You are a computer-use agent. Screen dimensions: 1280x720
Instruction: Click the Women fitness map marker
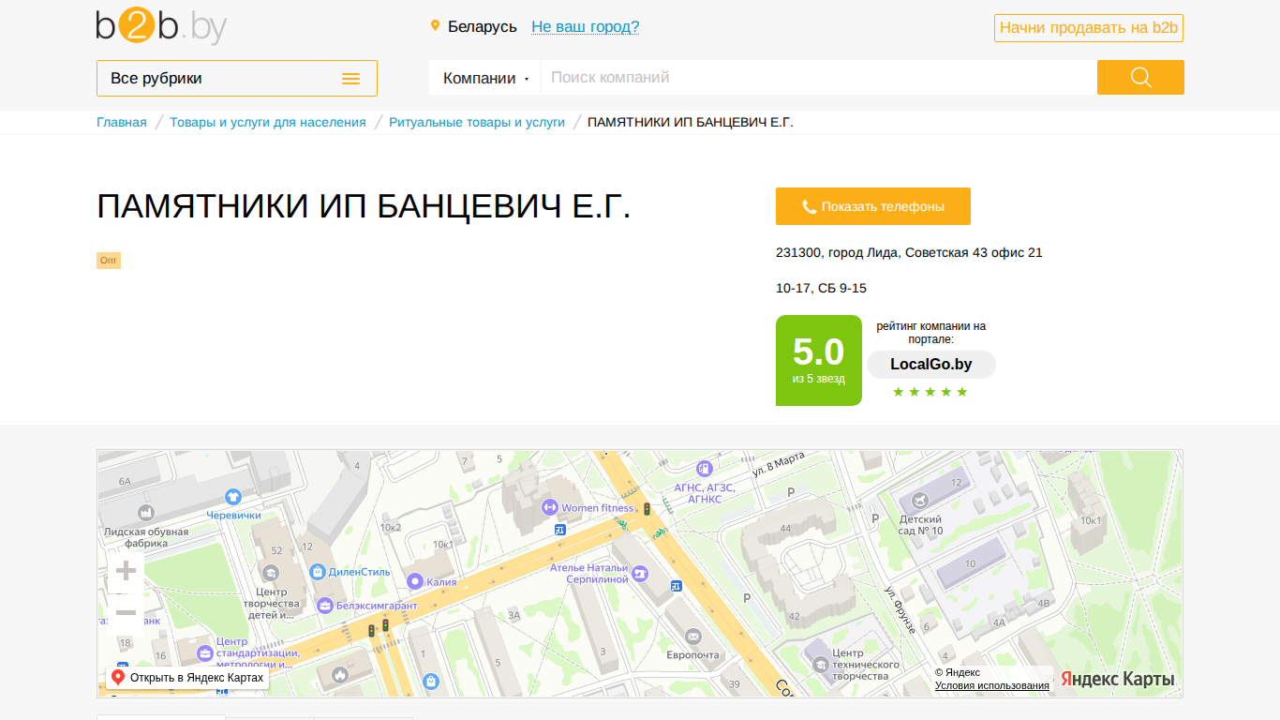(x=549, y=507)
